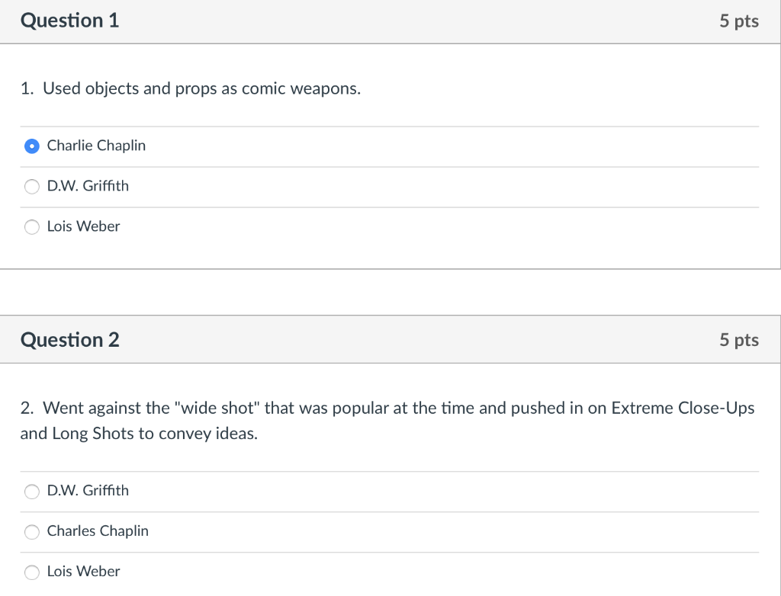Click the Question 1 header

coord(69,21)
